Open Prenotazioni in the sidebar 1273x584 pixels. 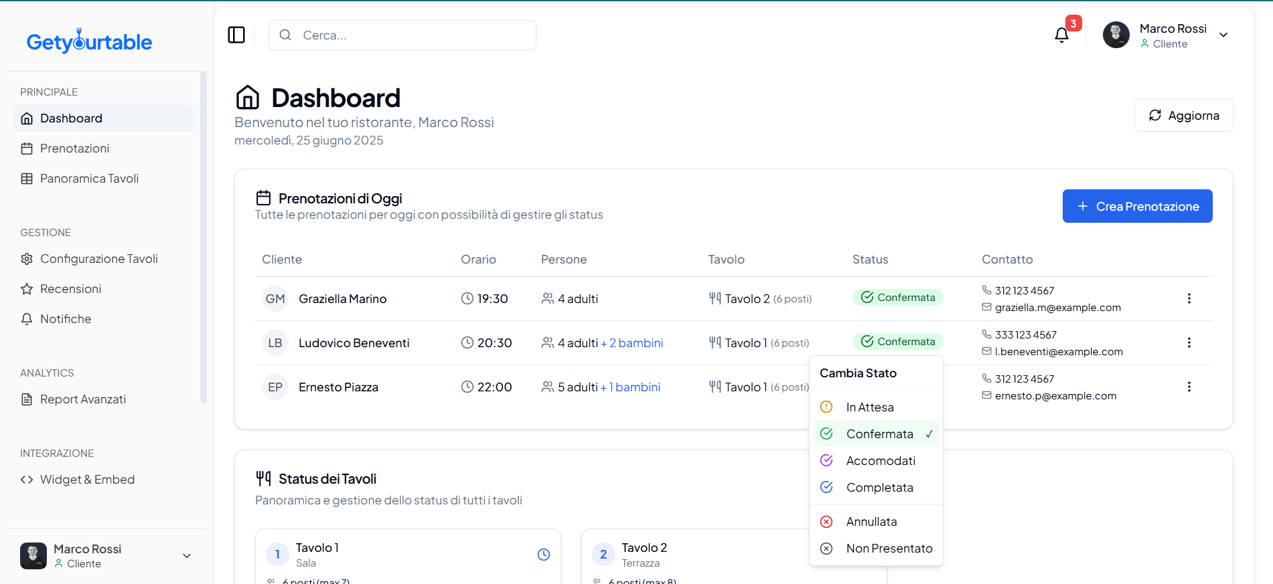103,149
